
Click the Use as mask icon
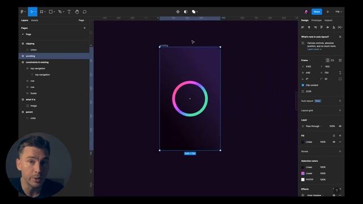185,12
